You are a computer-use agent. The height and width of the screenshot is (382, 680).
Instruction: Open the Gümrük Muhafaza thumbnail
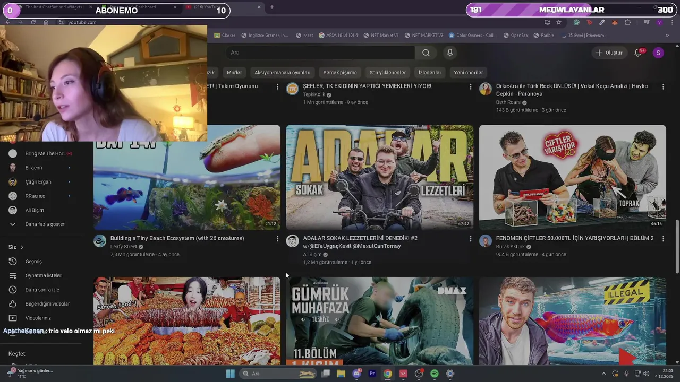pos(380,321)
